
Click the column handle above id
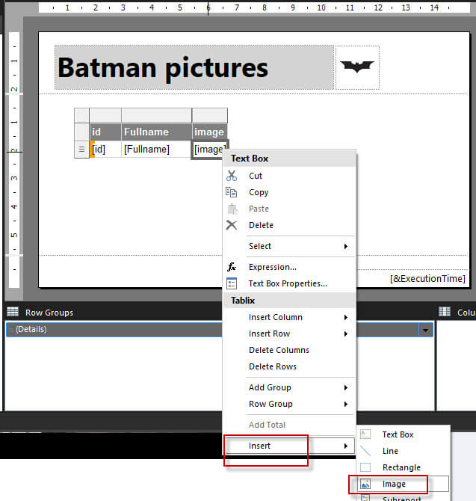coord(105,115)
